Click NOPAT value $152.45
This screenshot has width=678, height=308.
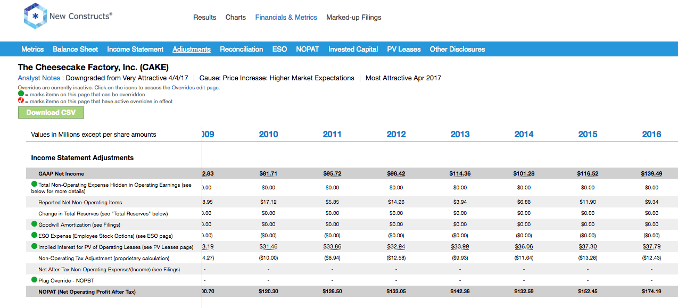588,292
